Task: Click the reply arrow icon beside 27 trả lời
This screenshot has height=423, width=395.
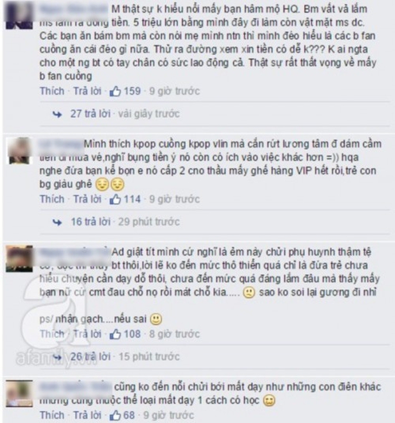Action: (x=57, y=114)
